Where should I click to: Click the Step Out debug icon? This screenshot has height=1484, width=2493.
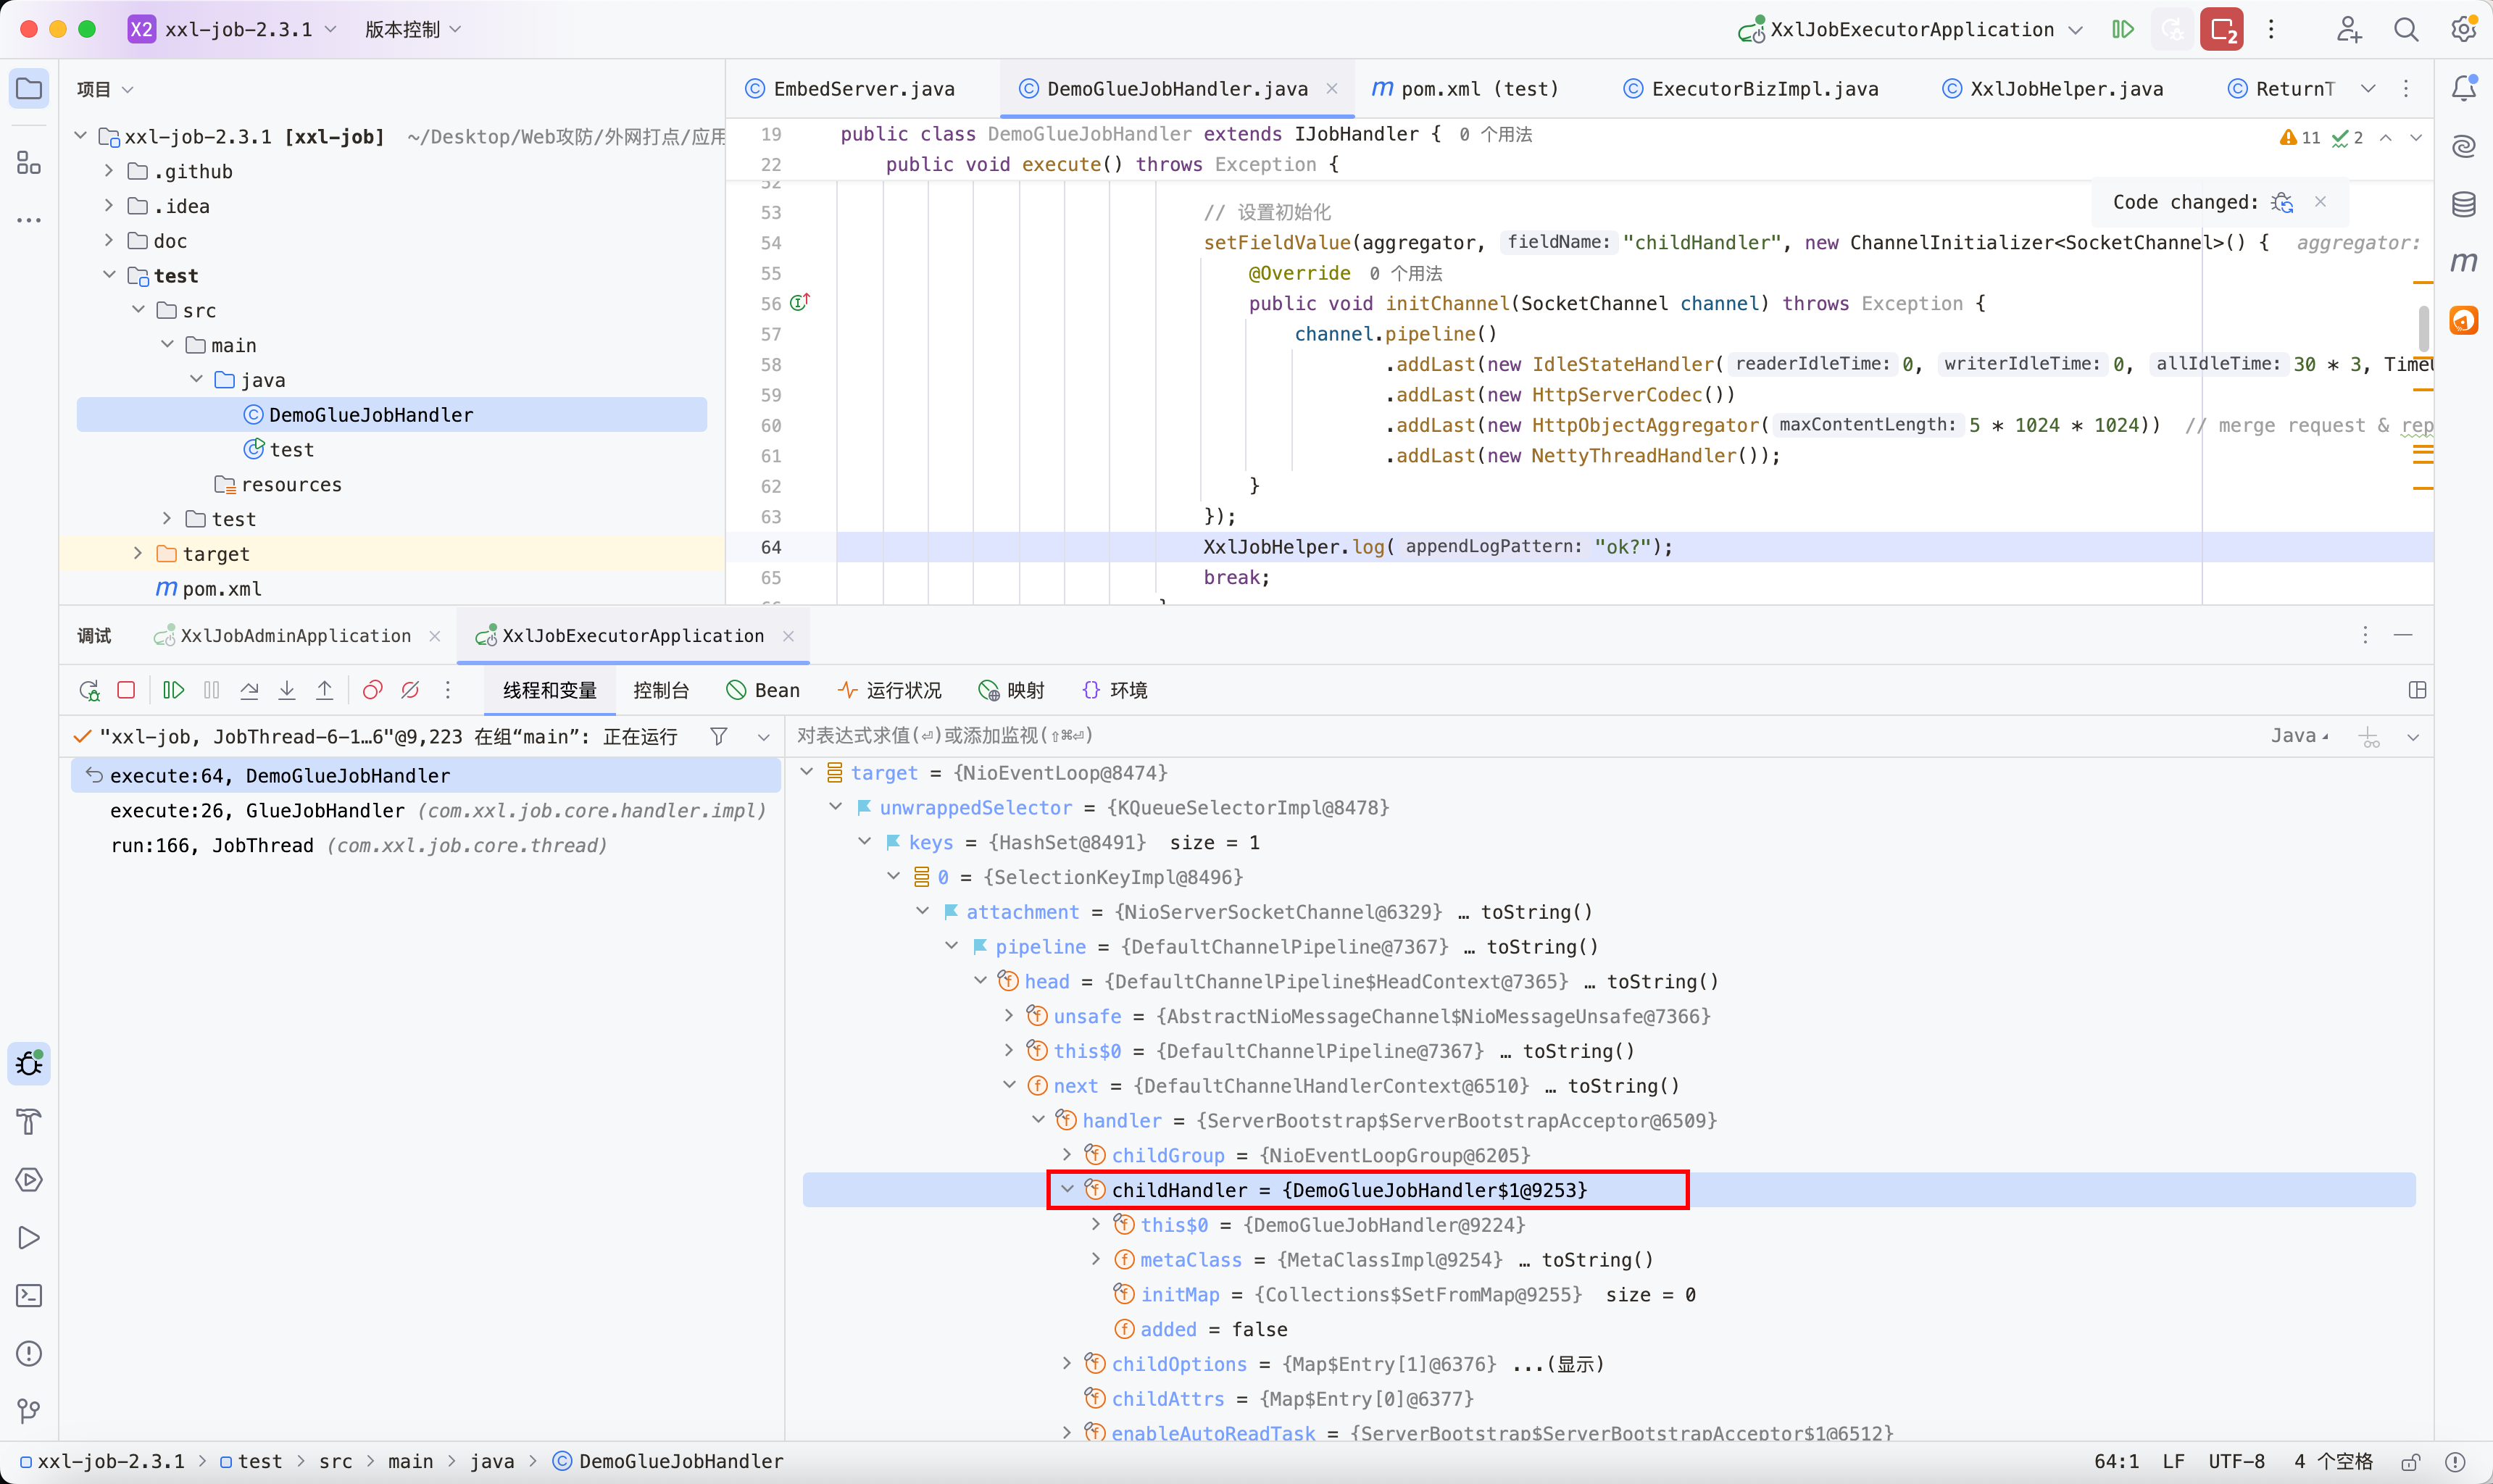pyautogui.click(x=325, y=690)
